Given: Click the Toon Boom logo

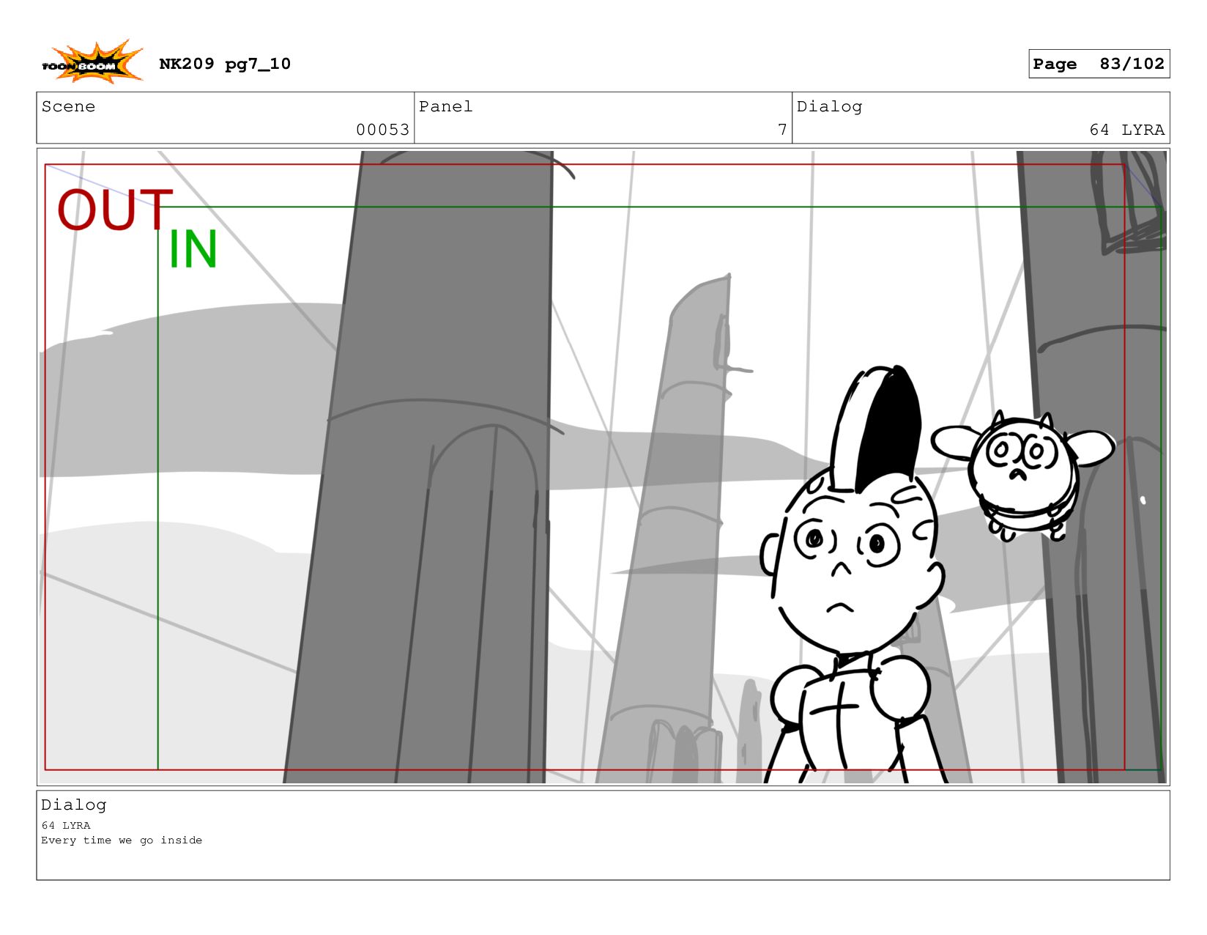Looking at the screenshot, I should [x=92, y=62].
